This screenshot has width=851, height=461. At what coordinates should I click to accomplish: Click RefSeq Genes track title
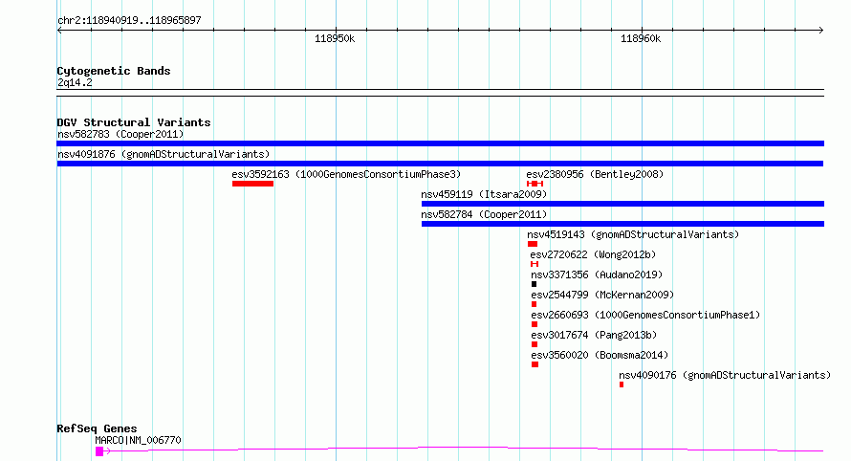[97, 428]
